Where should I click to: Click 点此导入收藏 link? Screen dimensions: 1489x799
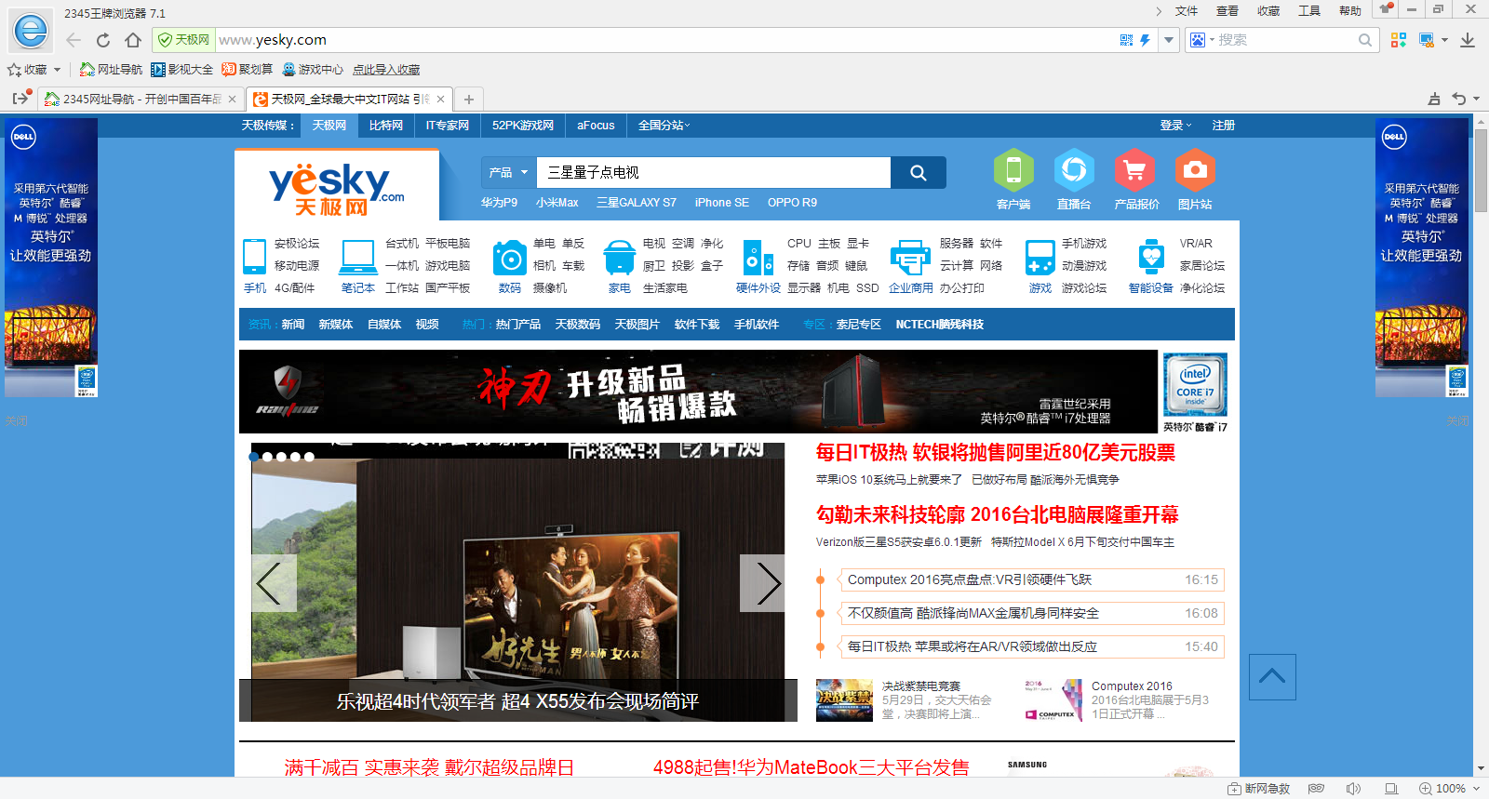pyautogui.click(x=386, y=70)
